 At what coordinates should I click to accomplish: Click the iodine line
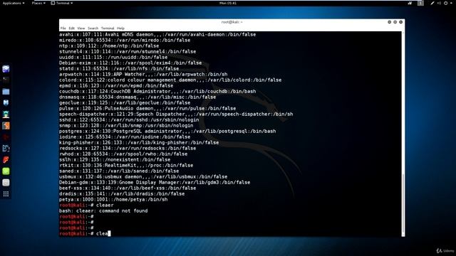point(125,137)
